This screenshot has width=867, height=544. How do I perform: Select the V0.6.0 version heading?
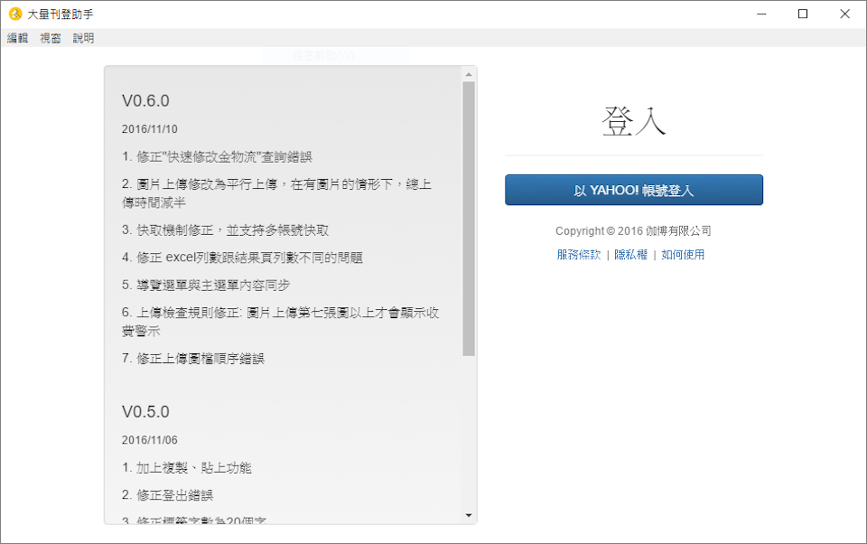click(x=145, y=100)
